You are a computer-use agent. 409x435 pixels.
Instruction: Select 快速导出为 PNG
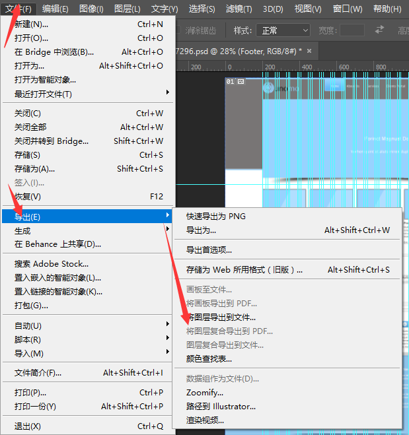tap(287, 217)
